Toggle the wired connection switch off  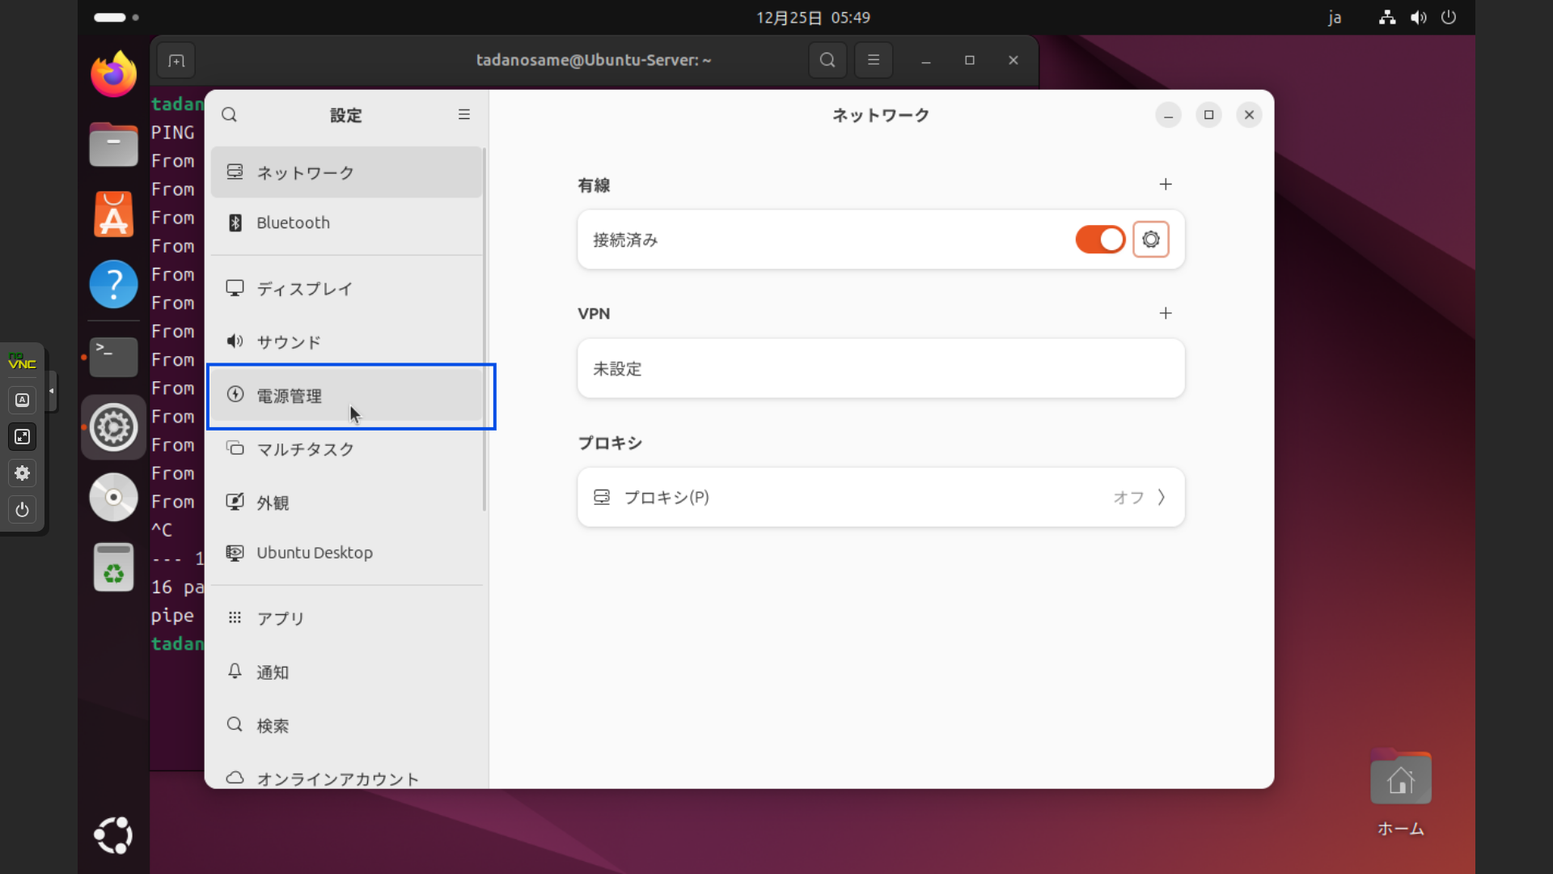pos(1100,240)
